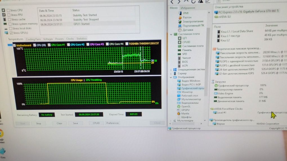Click the AIDA64 Back arrow icon
This screenshot has width=287, height=161.
tap(172, 2)
